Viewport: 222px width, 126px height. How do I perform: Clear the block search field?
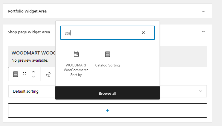coord(143,33)
